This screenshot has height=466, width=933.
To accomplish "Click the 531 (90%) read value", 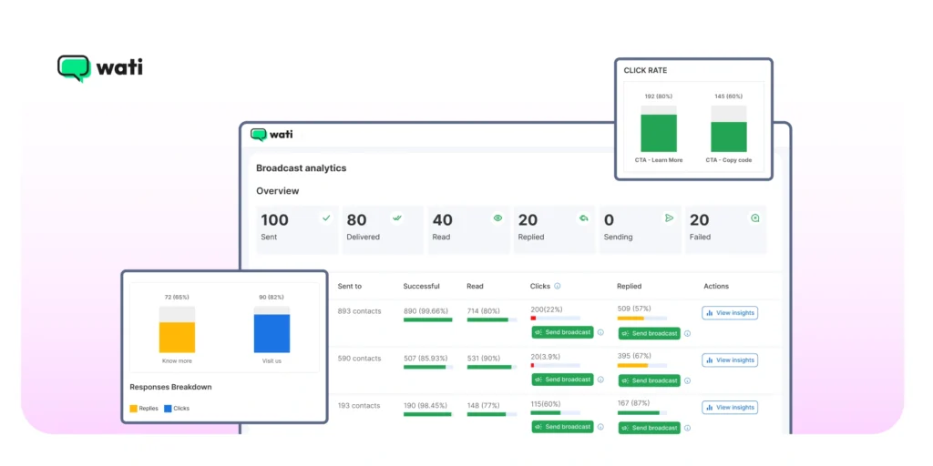I will click(x=484, y=359).
